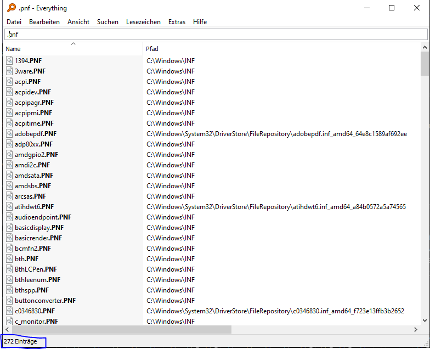Click the atihdwt6.inf_amd64 DriverStore path
The height and width of the screenshot is (349, 430).
pos(276,206)
